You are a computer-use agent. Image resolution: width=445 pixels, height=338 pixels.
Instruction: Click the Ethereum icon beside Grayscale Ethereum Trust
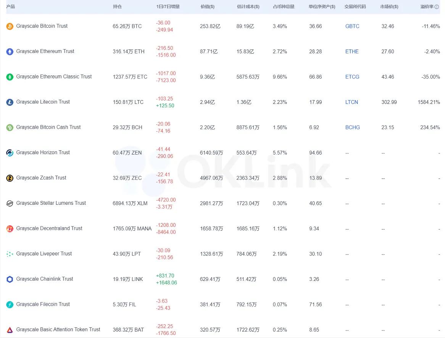(x=10, y=51)
